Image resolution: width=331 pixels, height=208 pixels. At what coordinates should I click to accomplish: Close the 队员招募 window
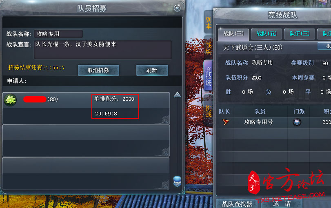point(177,8)
